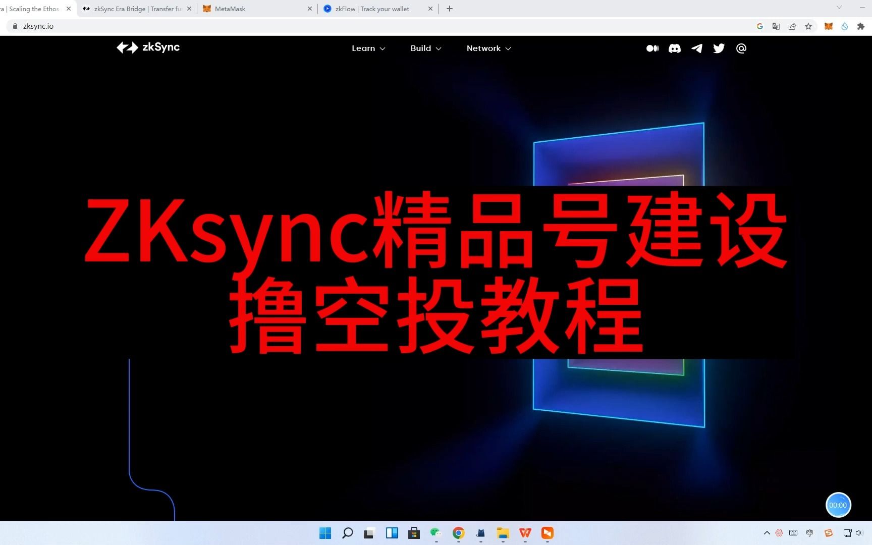Close the zkSync Era Bridge tab
This screenshot has width=872, height=545.
[x=189, y=9]
